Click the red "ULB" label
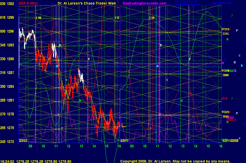The width and height of the screenshot is (246, 163). [224, 99]
